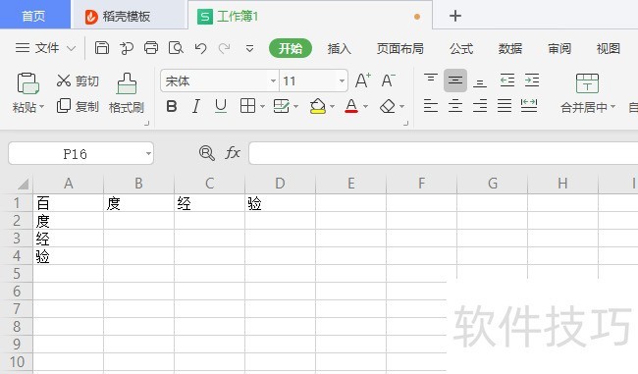Image resolution: width=638 pixels, height=374 pixels.
Task: Expand 合并居中 dropdown arrow
Action: tap(612, 107)
